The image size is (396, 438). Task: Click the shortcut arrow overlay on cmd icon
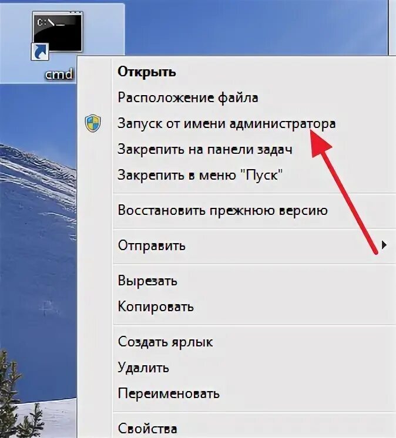click(x=40, y=52)
